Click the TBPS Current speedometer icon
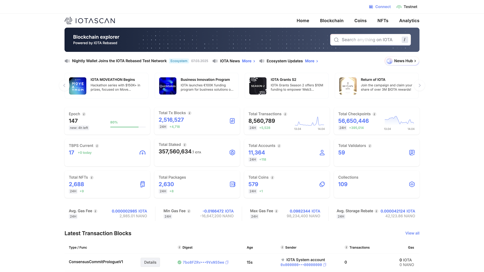The width and height of the screenshot is (484, 272). (x=142, y=153)
